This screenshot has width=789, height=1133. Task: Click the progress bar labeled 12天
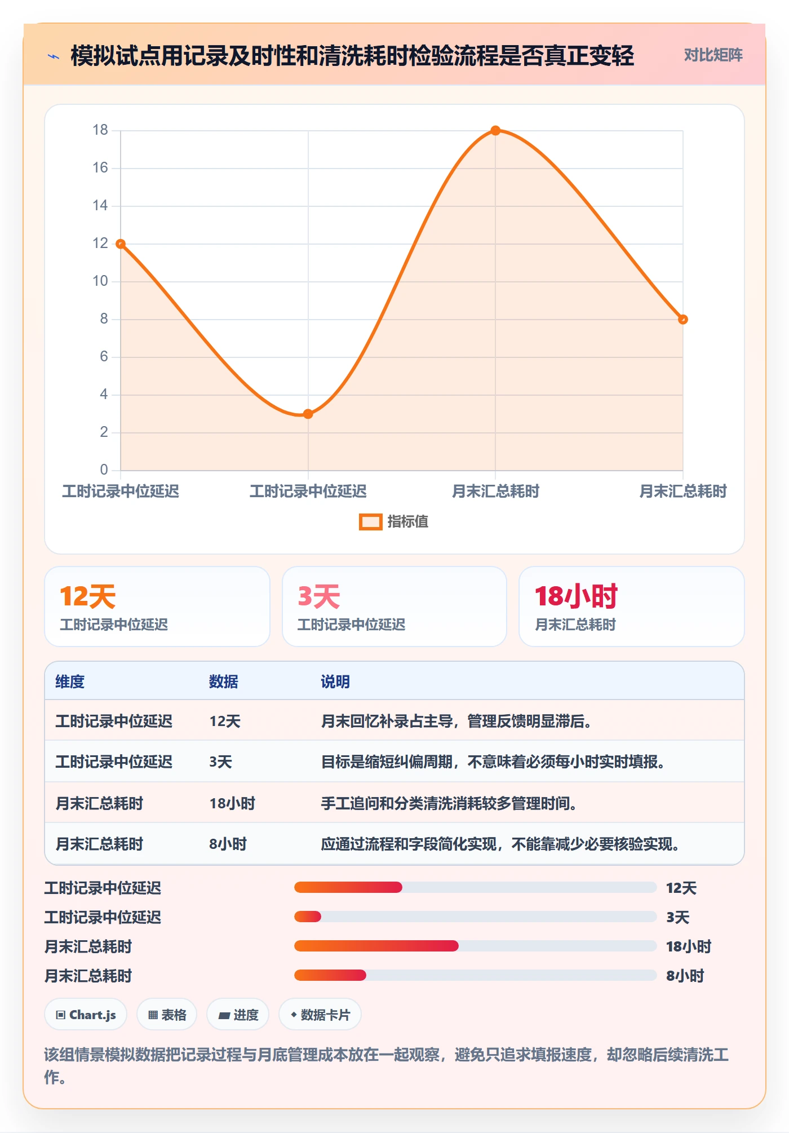(475, 888)
